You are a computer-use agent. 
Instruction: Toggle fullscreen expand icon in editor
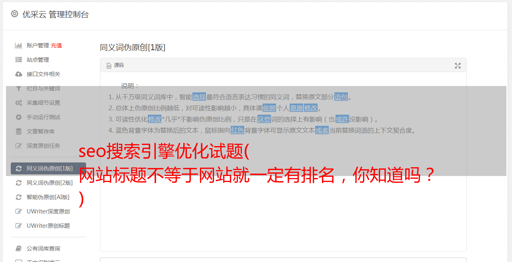[458, 66]
